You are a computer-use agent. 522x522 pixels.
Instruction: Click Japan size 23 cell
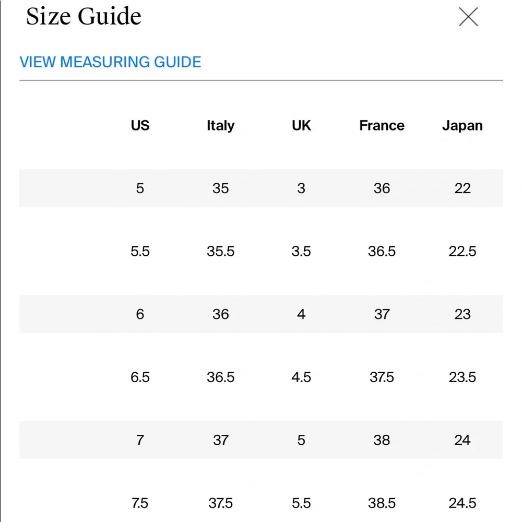(x=462, y=314)
